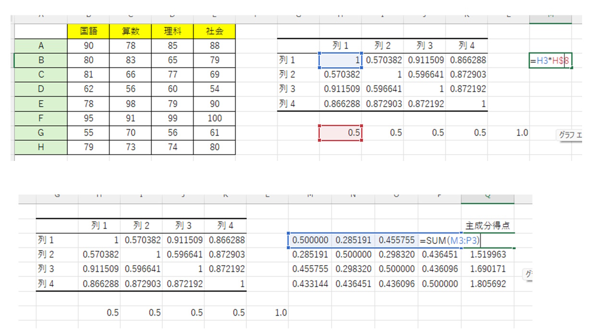Select the red-bordered 0.5 cell
Image resolution: width=597 pixels, height=330 pixels.
coord(340,133)
